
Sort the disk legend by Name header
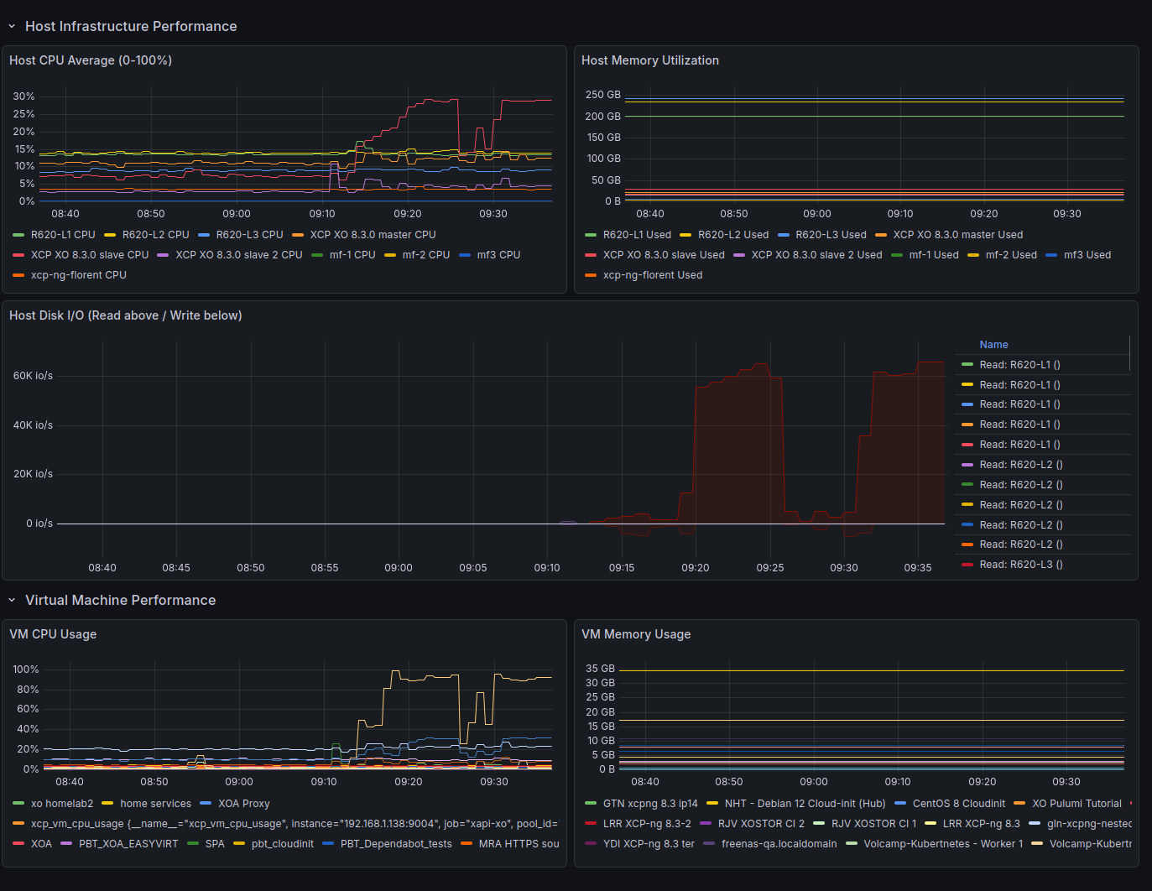(993, 345)
